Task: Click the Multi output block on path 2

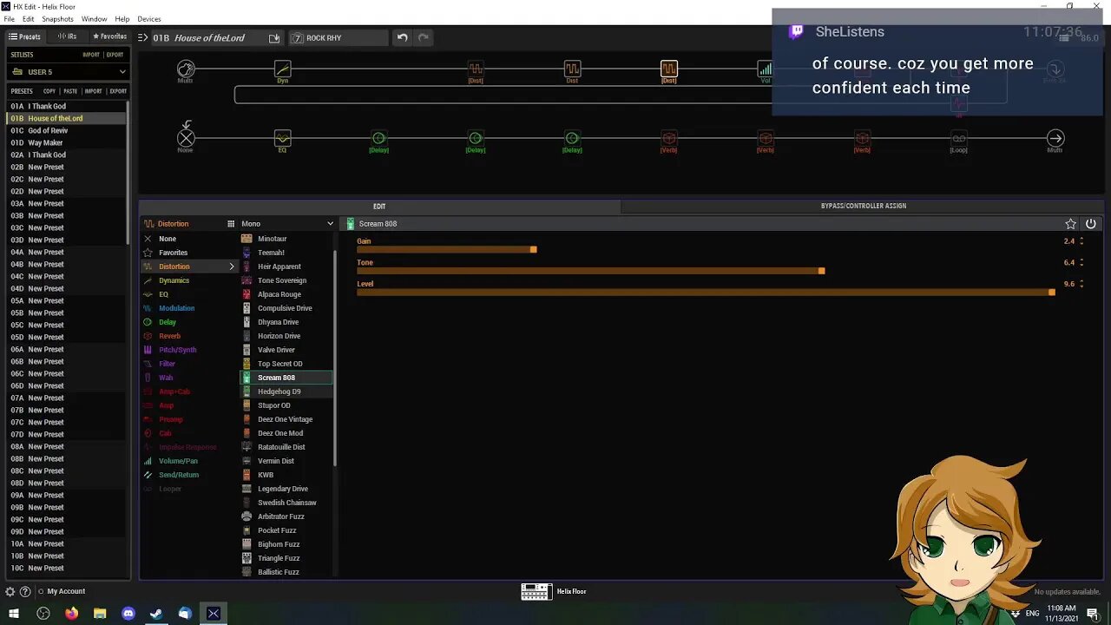Action: [1055, 138]
